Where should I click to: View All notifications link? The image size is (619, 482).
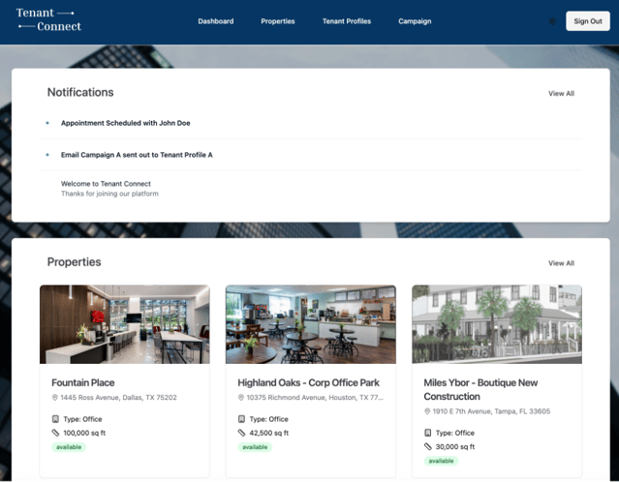click(561, 94)
